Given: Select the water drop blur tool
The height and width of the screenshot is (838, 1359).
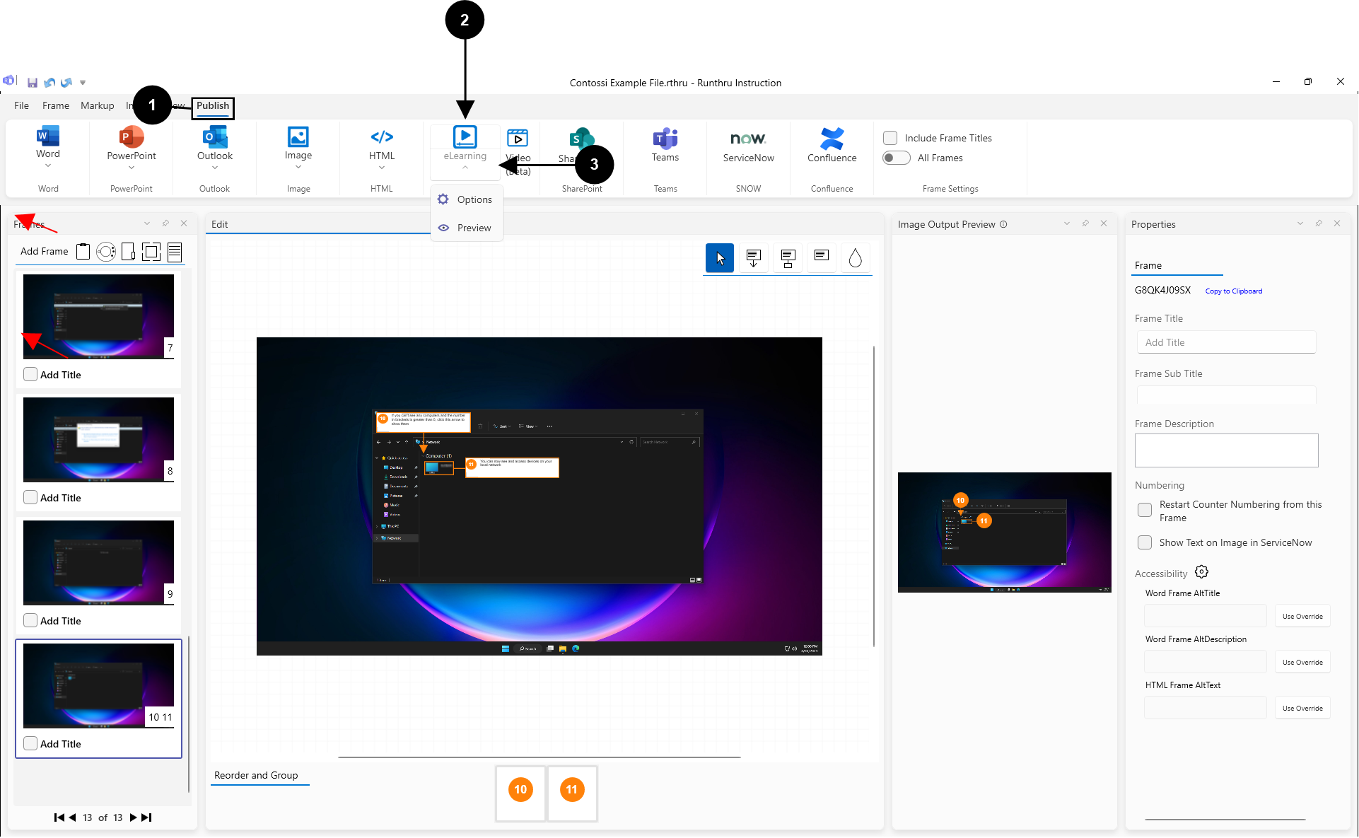Looking at the screenshot, I should click(855, 258).
